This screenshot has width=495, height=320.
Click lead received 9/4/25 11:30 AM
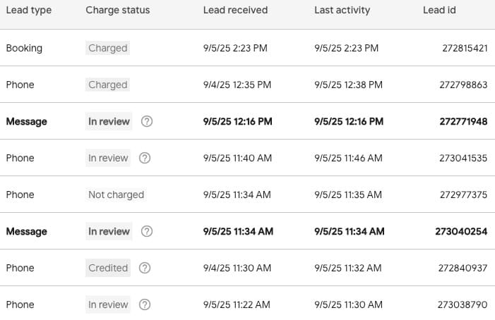[237, 268]
